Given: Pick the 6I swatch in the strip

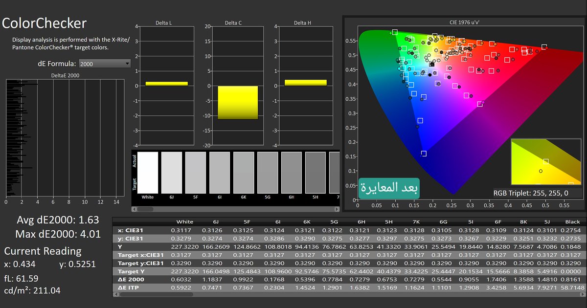Looking at the screenshot, I should pyautogui.click(x=220, y=173).
